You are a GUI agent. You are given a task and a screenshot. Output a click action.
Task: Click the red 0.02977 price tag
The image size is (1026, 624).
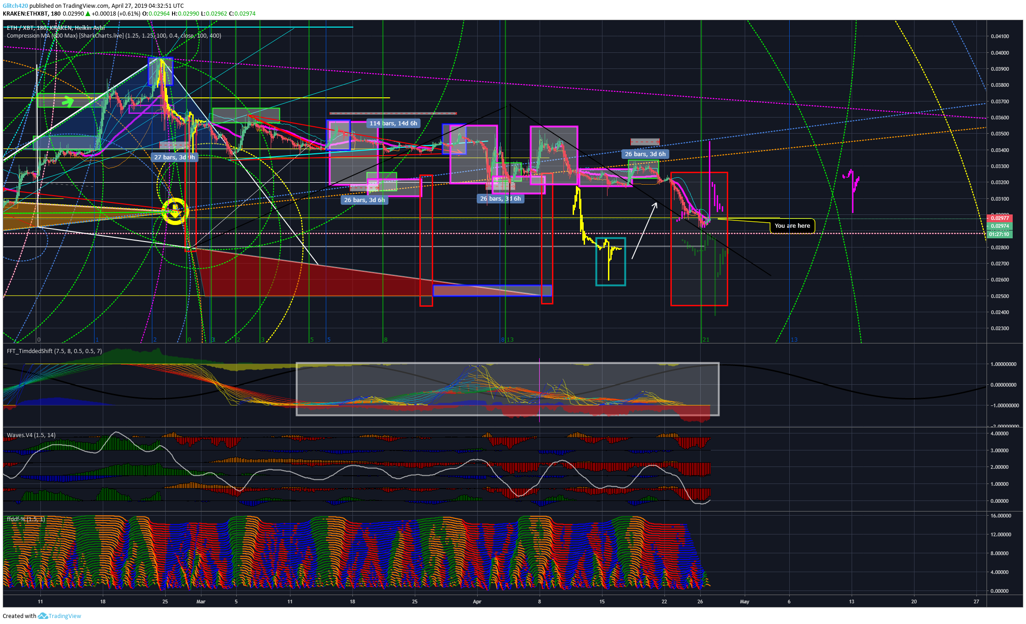pos(999,219)
